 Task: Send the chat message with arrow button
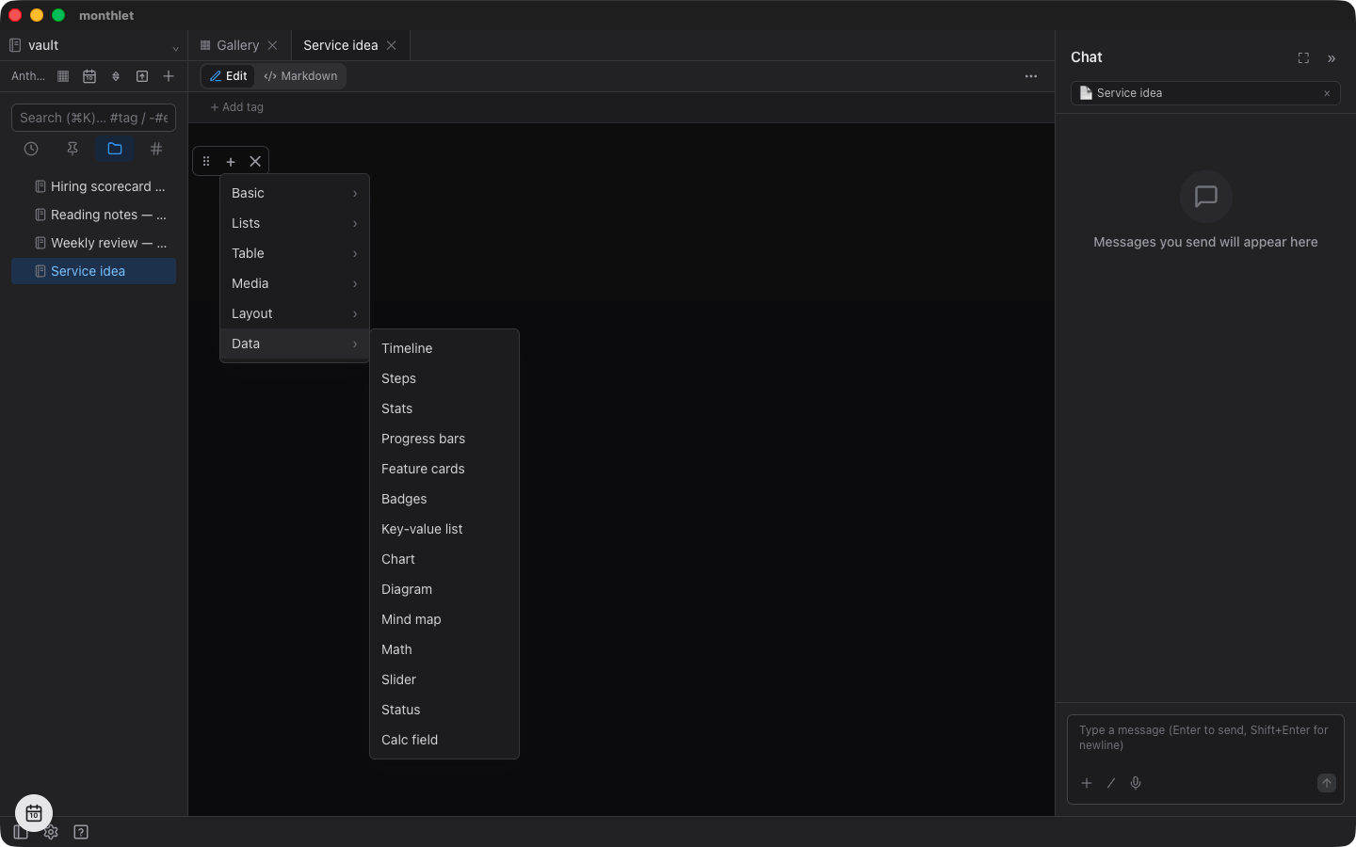(1327, 783)
